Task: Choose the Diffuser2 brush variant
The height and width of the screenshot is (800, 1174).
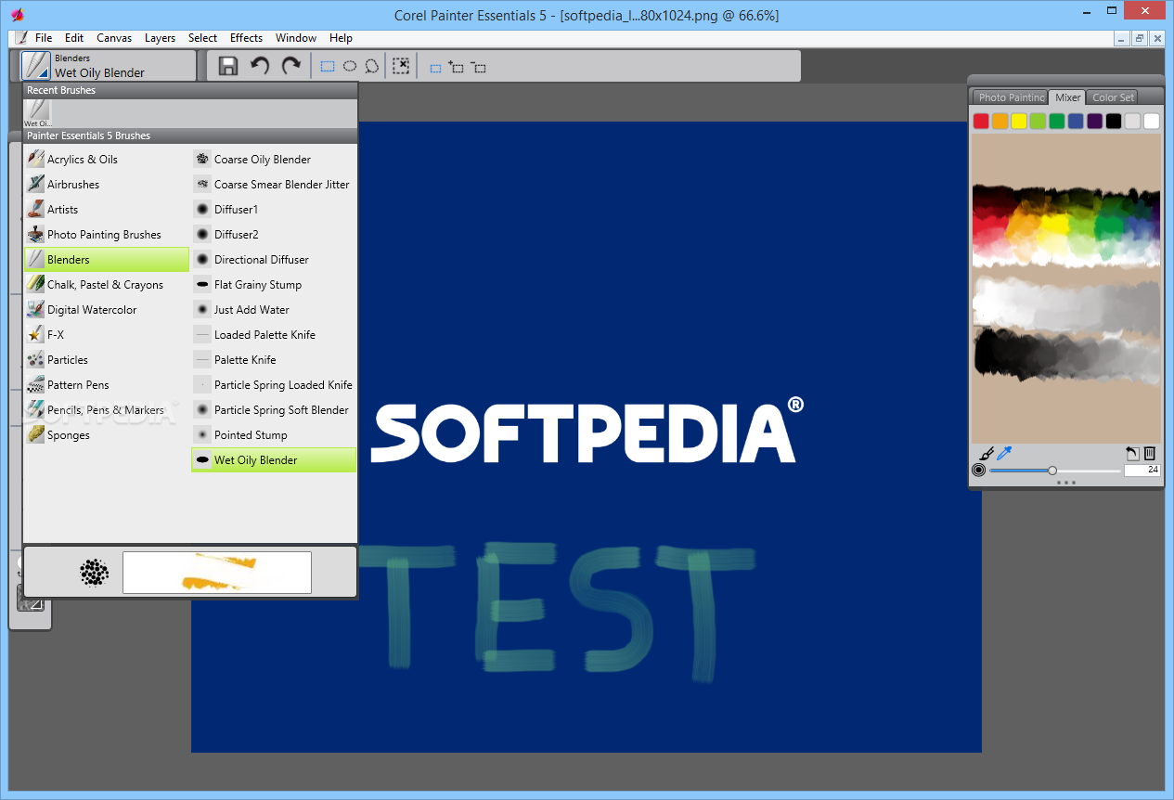Action: pyautogui.click(x=273, y=235)
